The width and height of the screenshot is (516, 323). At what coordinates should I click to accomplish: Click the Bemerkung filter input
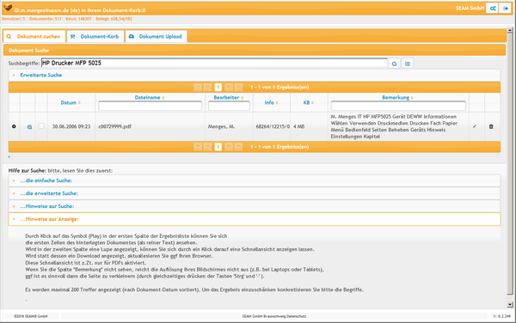point(398,106)
